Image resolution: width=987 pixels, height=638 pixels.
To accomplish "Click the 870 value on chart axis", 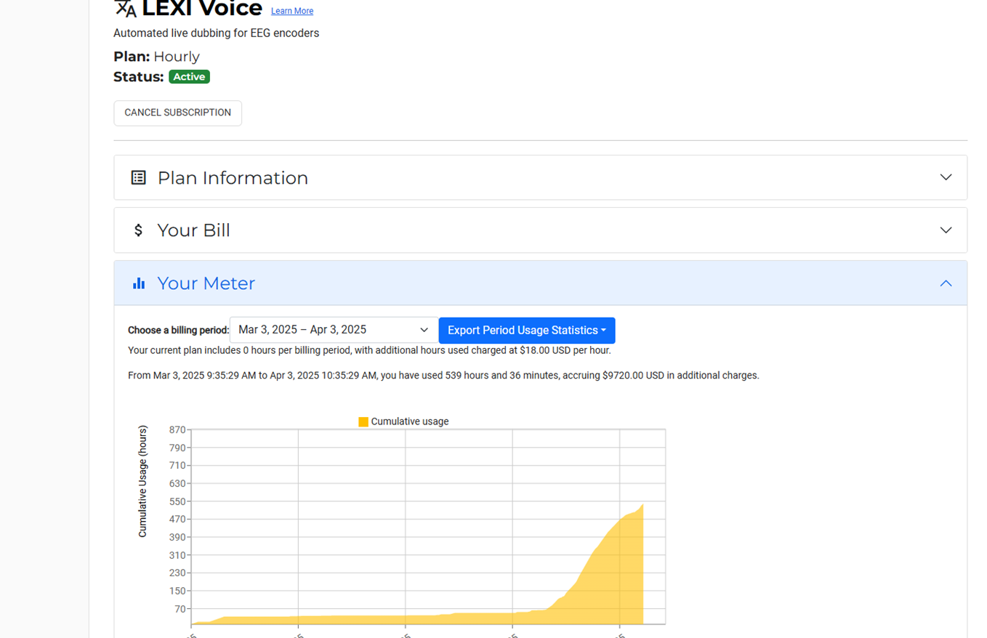I will tap(177, 430).
